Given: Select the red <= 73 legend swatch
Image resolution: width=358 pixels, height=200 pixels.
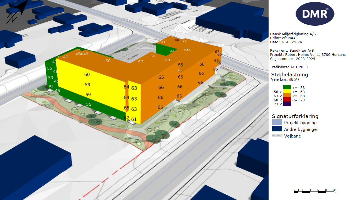Looking at the screenshot, I should coord(287,100).
